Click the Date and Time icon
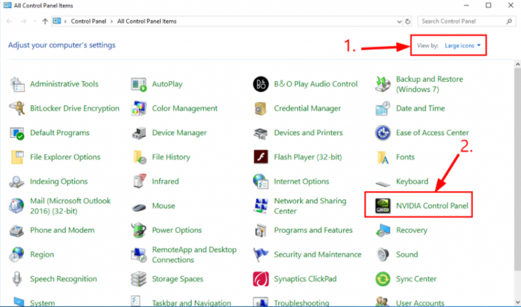Screen dimensions: 521x307 (383, 108)
